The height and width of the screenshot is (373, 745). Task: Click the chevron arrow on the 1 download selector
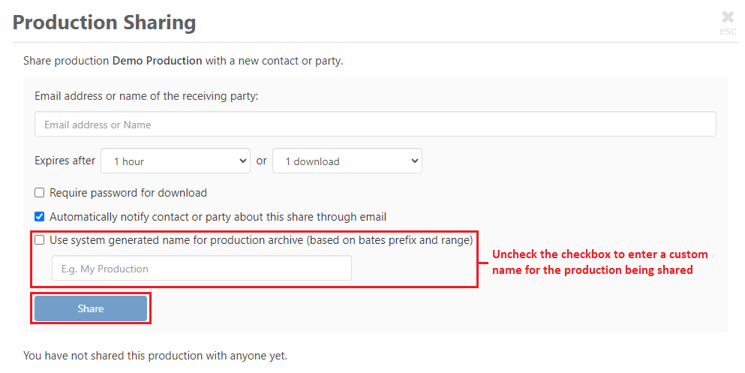(x=414, y=161)
